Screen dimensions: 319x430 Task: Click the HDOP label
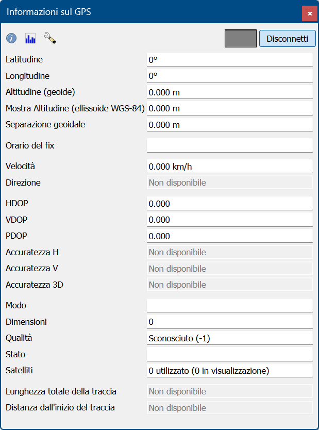point(17,203)
